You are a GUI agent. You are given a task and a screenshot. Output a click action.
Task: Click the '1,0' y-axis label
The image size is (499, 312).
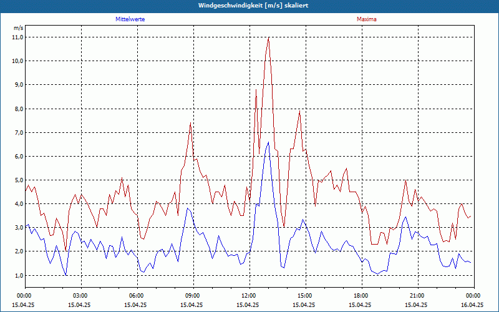click(19, 275)
